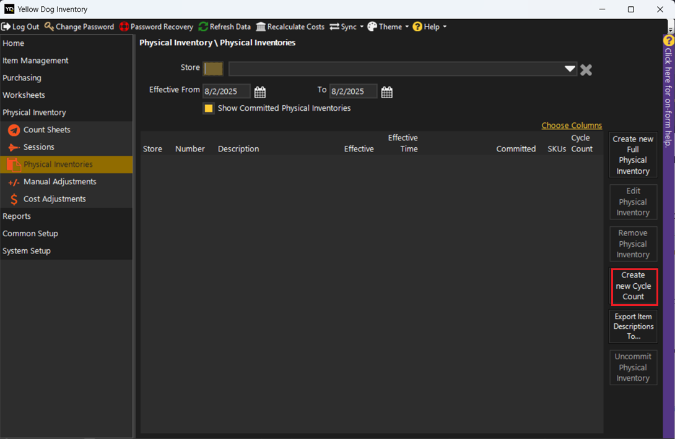The image size is (675, 439).
Task: Click Uncommit Physical Inventory button
Action: (x=633, y=367)
